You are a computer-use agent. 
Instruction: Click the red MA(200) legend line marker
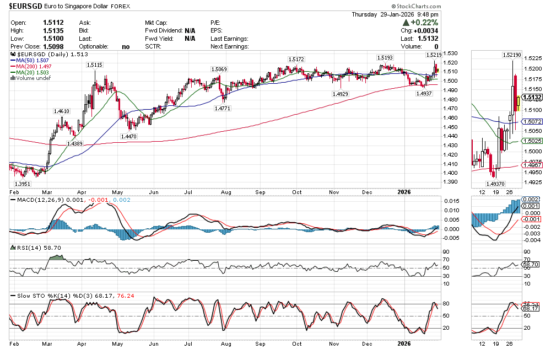pos(13,67)
